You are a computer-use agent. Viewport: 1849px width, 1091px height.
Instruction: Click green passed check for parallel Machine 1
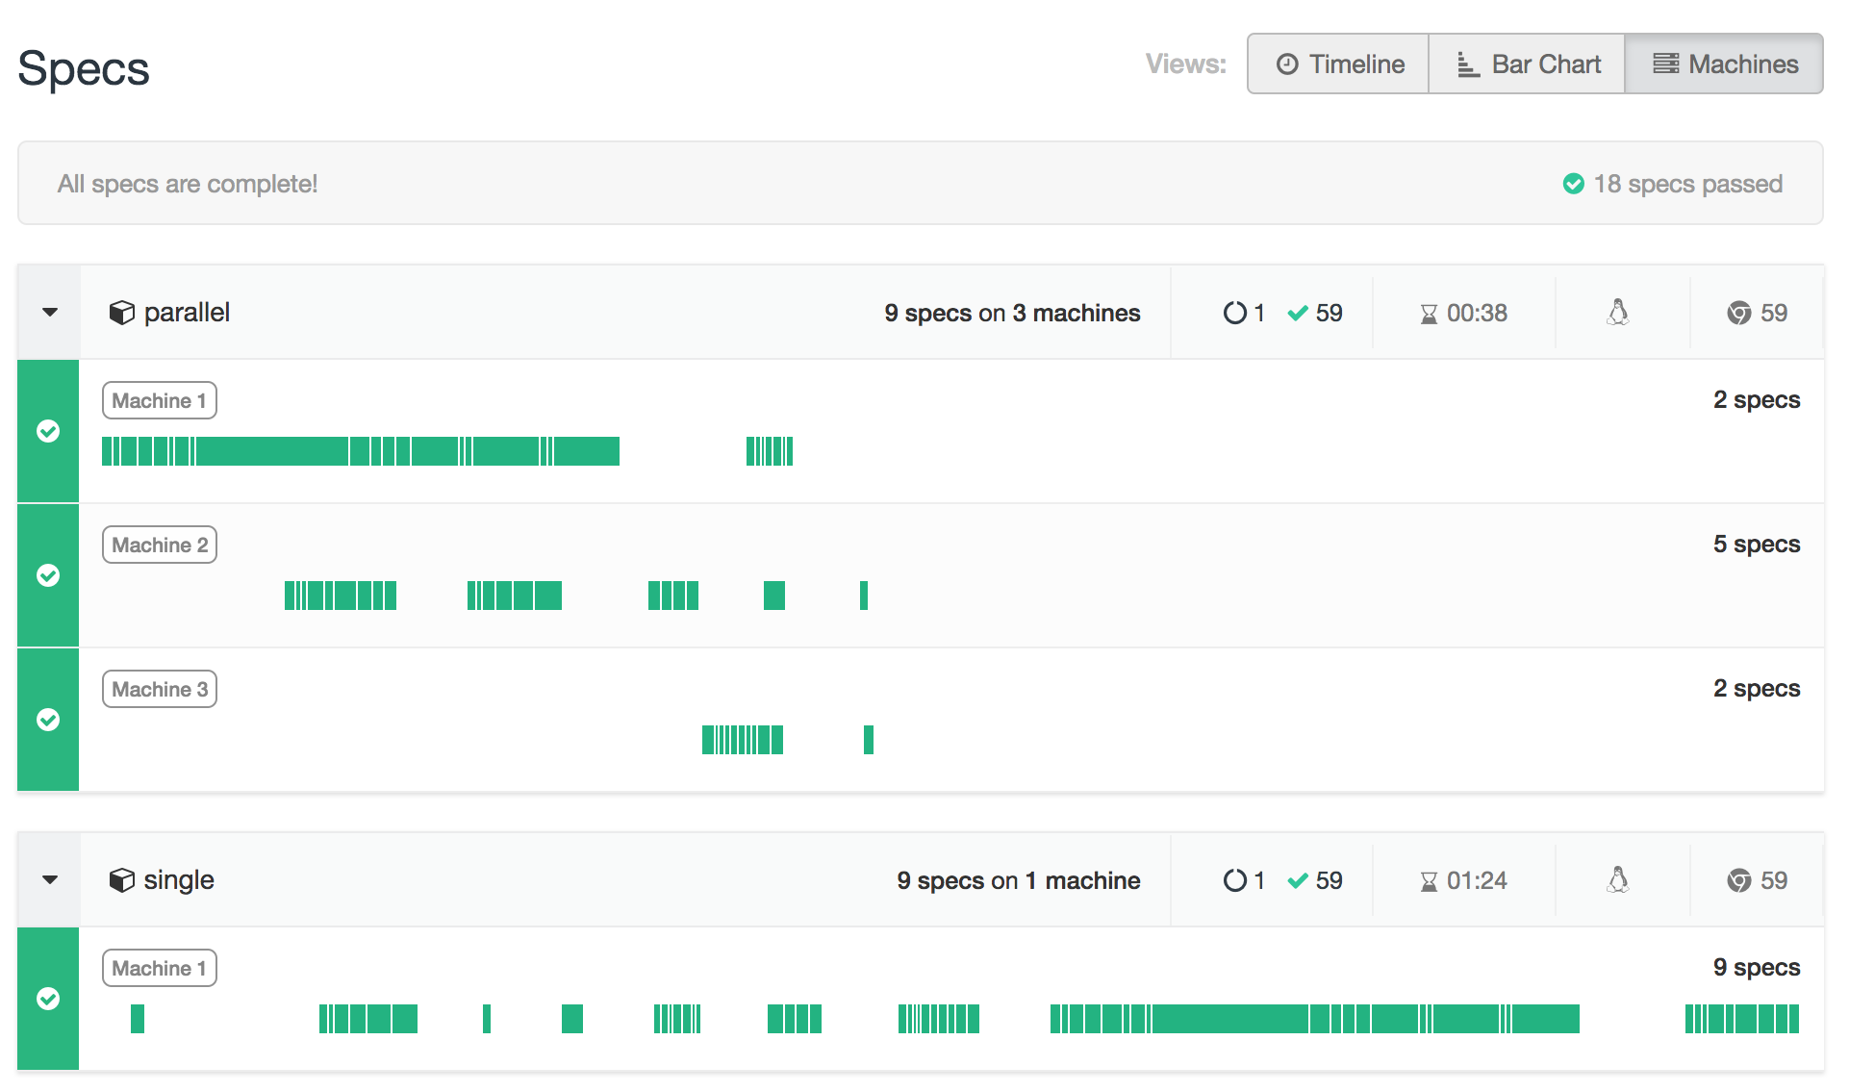click(x=48, y=431)
